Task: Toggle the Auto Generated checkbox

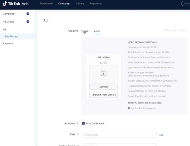Action: 84,123
